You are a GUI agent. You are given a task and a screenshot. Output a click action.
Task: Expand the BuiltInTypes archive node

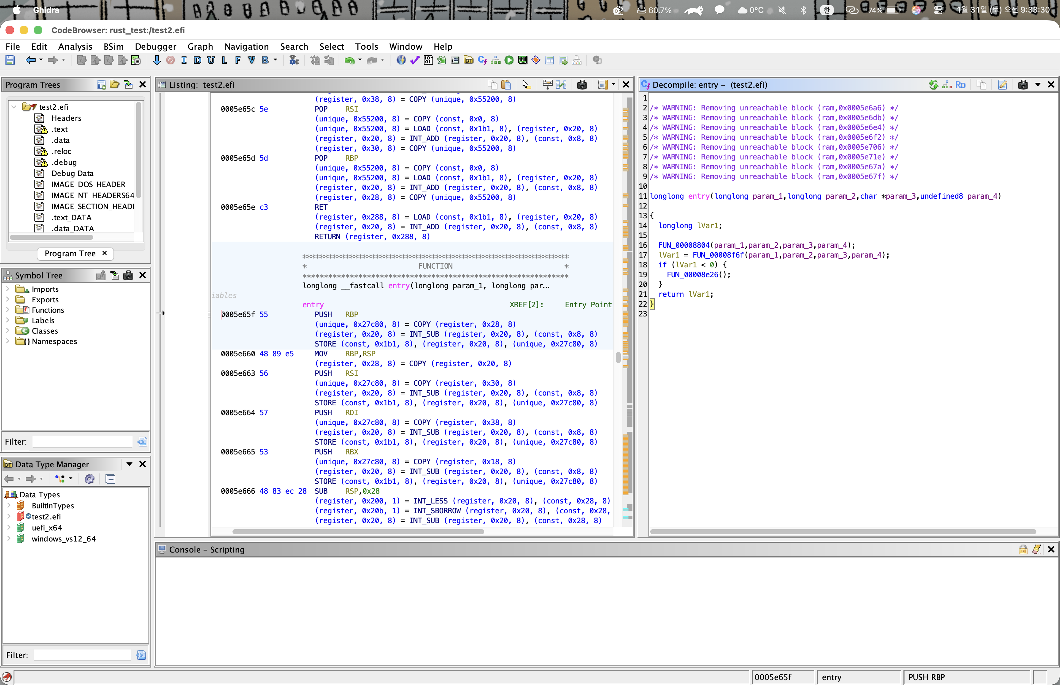click(x=9, y=506)
